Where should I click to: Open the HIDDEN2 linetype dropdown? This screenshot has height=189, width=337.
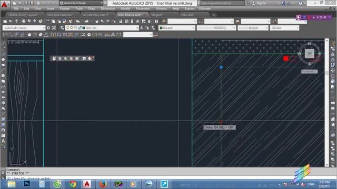click(216, 28)
